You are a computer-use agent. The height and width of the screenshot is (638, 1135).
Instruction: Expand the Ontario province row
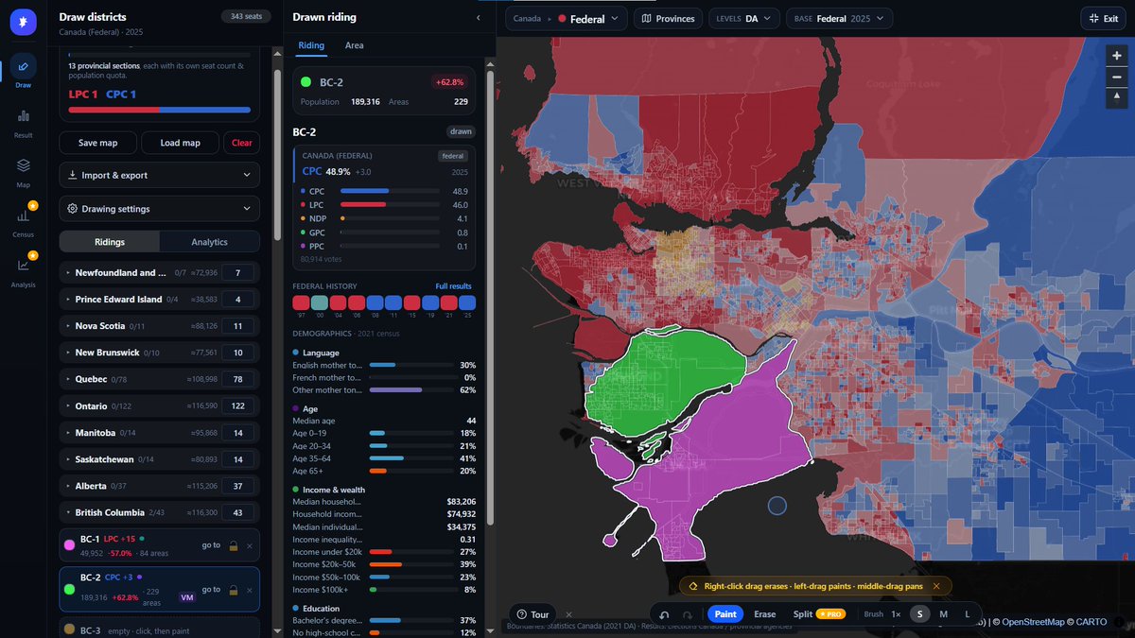[x=159, y=405]
